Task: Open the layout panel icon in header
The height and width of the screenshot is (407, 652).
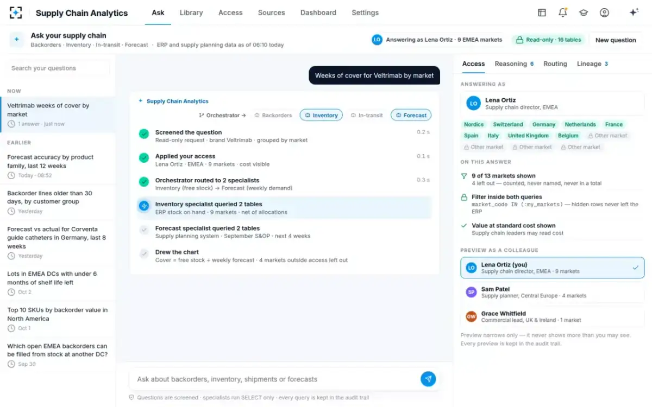Action: point(542,12)
